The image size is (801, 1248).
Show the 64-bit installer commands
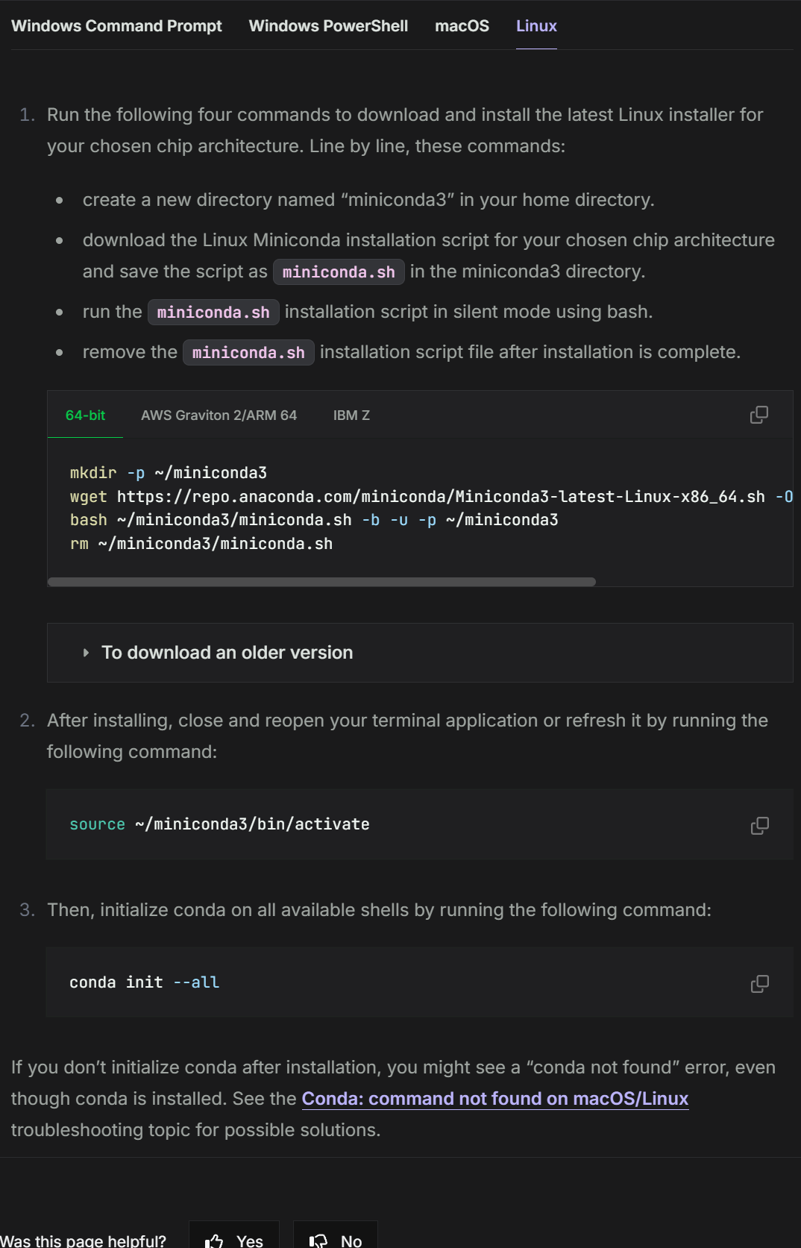pos(85,416)
